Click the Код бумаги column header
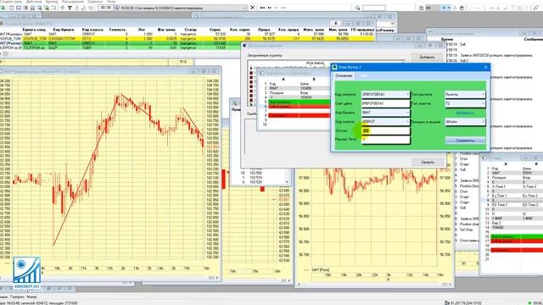Viewport: 543px width, 305px height. [x=64, y=30]
